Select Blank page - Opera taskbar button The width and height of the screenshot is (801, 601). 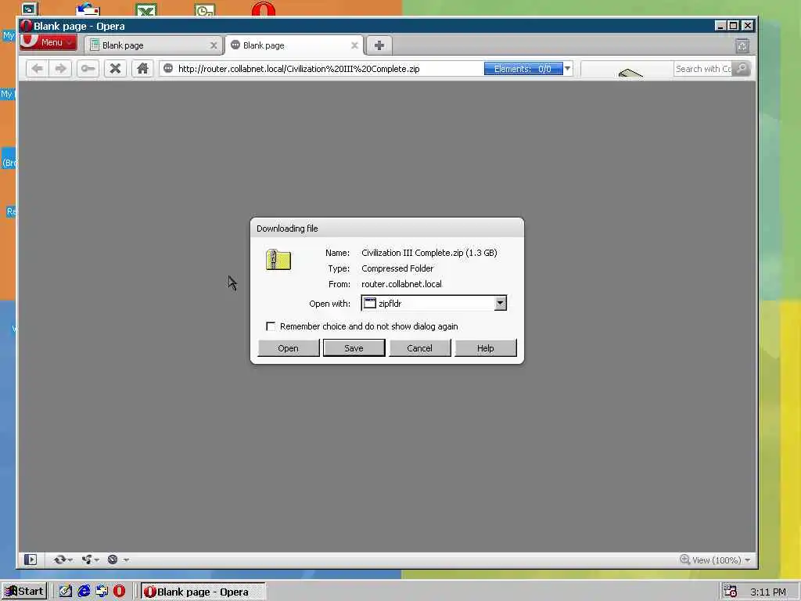[203, 592]
